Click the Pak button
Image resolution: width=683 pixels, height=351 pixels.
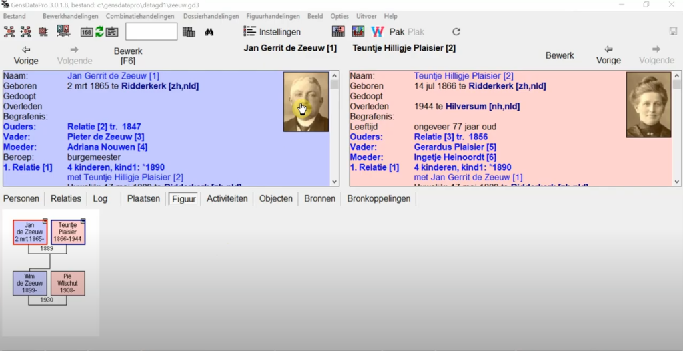click(x=397, y=32)
